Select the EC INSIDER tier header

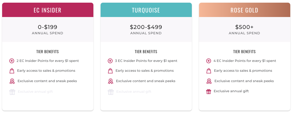pos(48,10)
